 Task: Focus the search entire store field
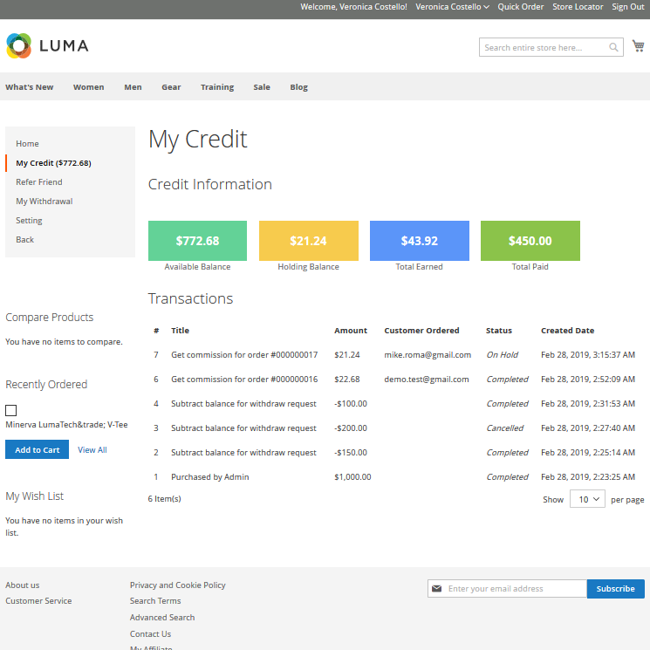544,48
